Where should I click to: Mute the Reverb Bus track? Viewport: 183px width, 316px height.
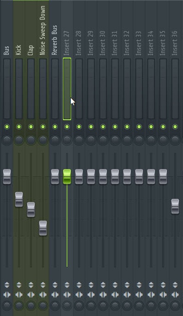click(x=55, y=127)
